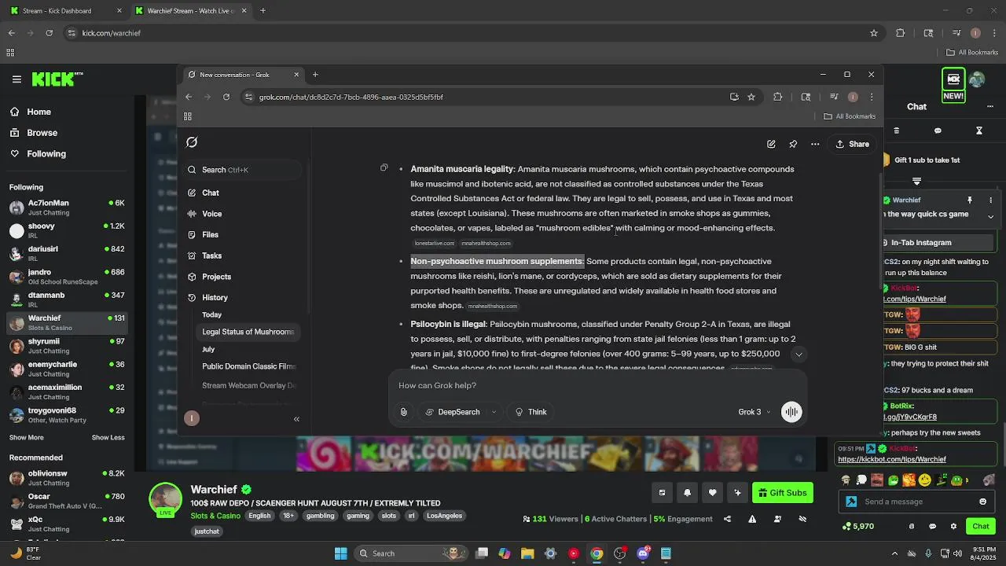Open Grok logo home icon
The image size is (1006, 566).
(192, 142)
